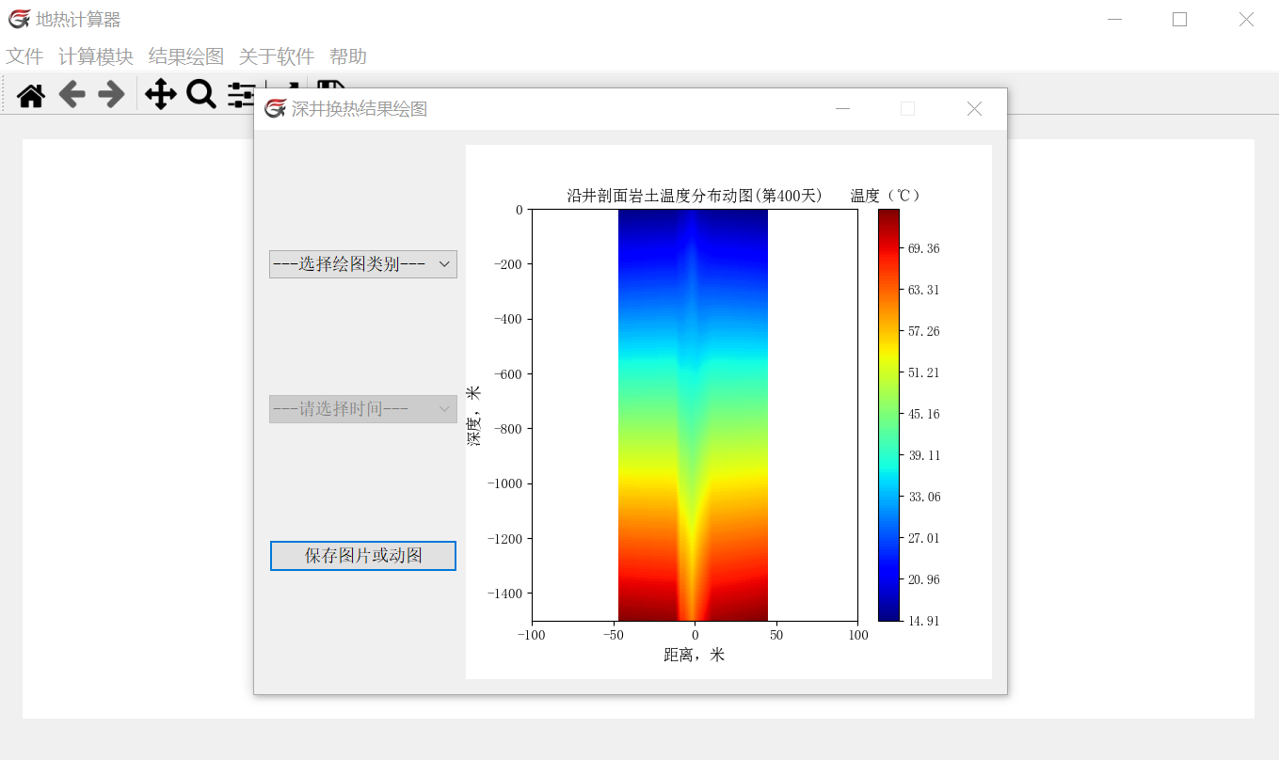This screenshot has height=760, width=1279.
Task: Select the Pan cross-arrows tool
Action: point(161,95)
